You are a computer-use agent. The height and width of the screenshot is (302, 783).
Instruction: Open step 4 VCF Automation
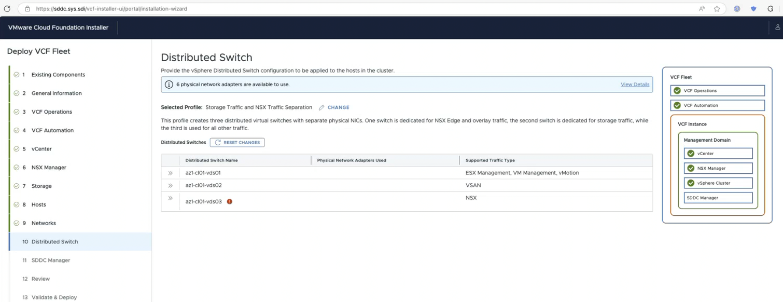[x=80, y=131]
